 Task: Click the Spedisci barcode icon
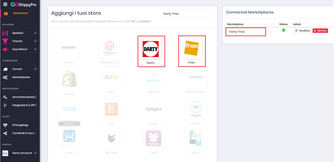5,33
